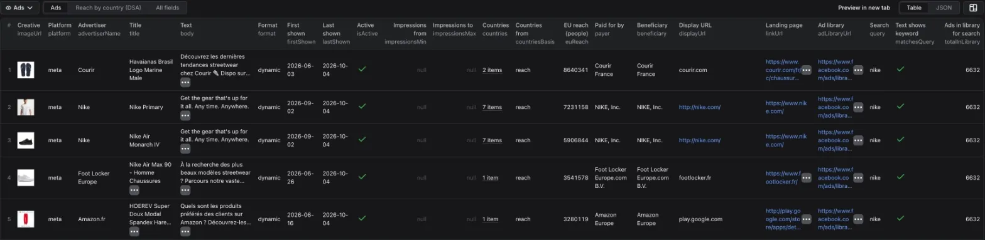Screen dimensions: 985x240
Task: Select the EU reach value 8640341
Action: point(576,70)
